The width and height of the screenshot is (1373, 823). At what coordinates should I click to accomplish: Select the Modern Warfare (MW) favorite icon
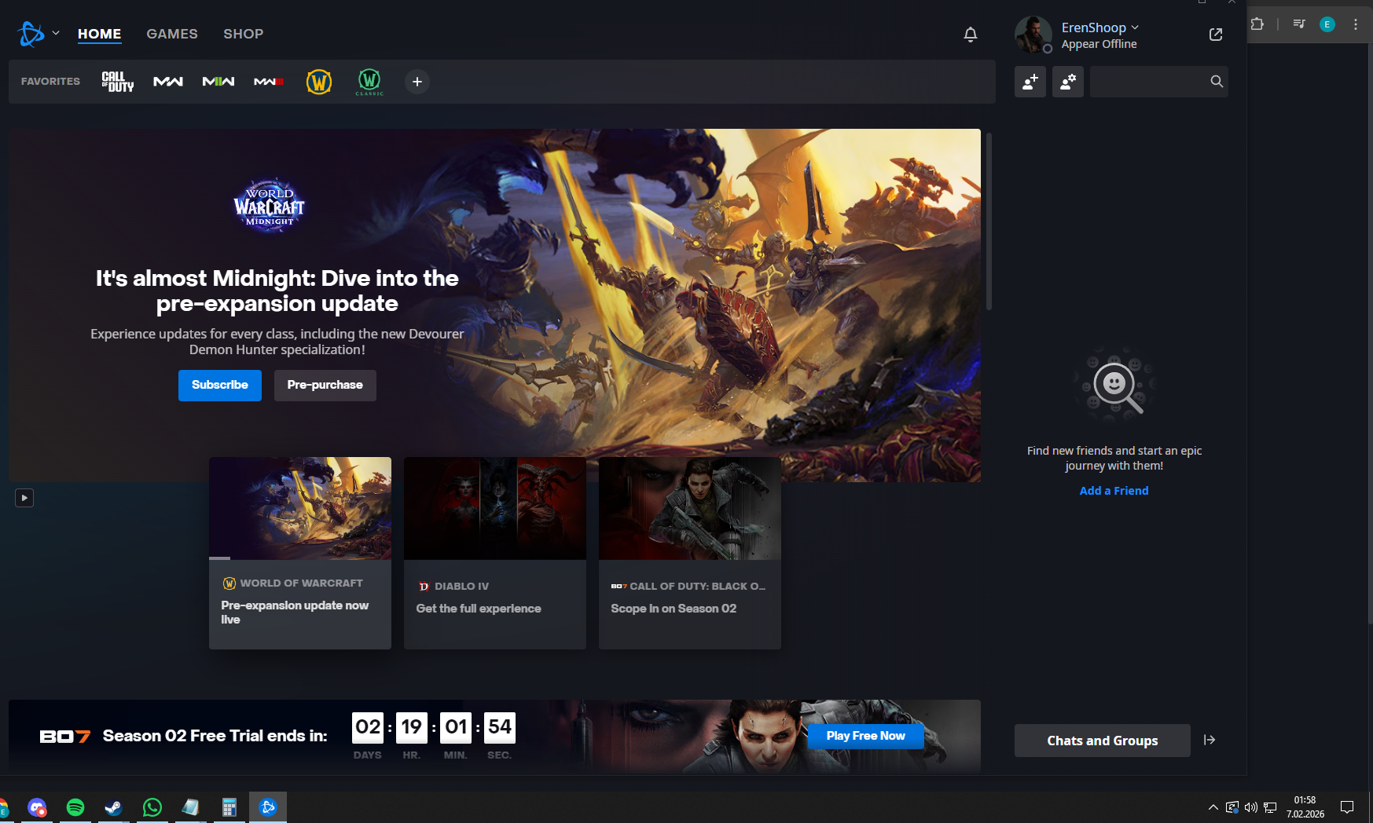coord(168,82)
